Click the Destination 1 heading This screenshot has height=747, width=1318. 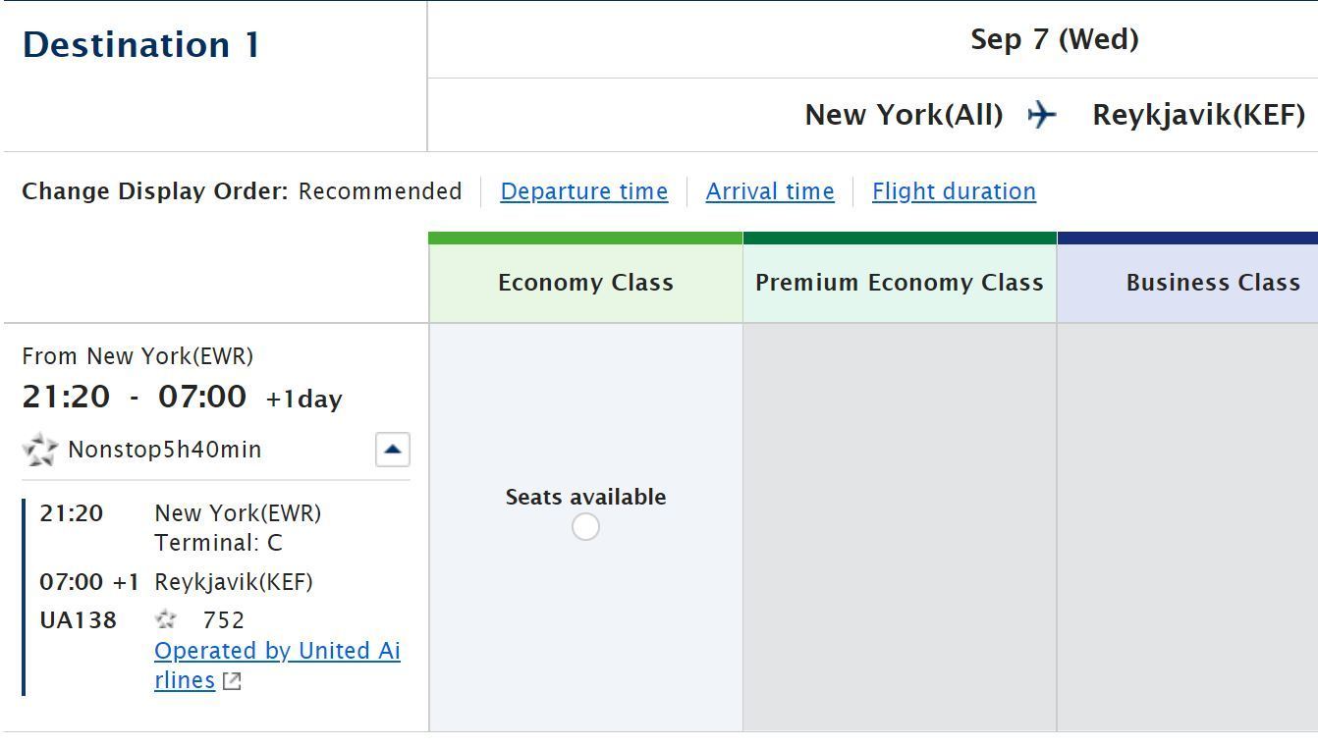(141, 45)
